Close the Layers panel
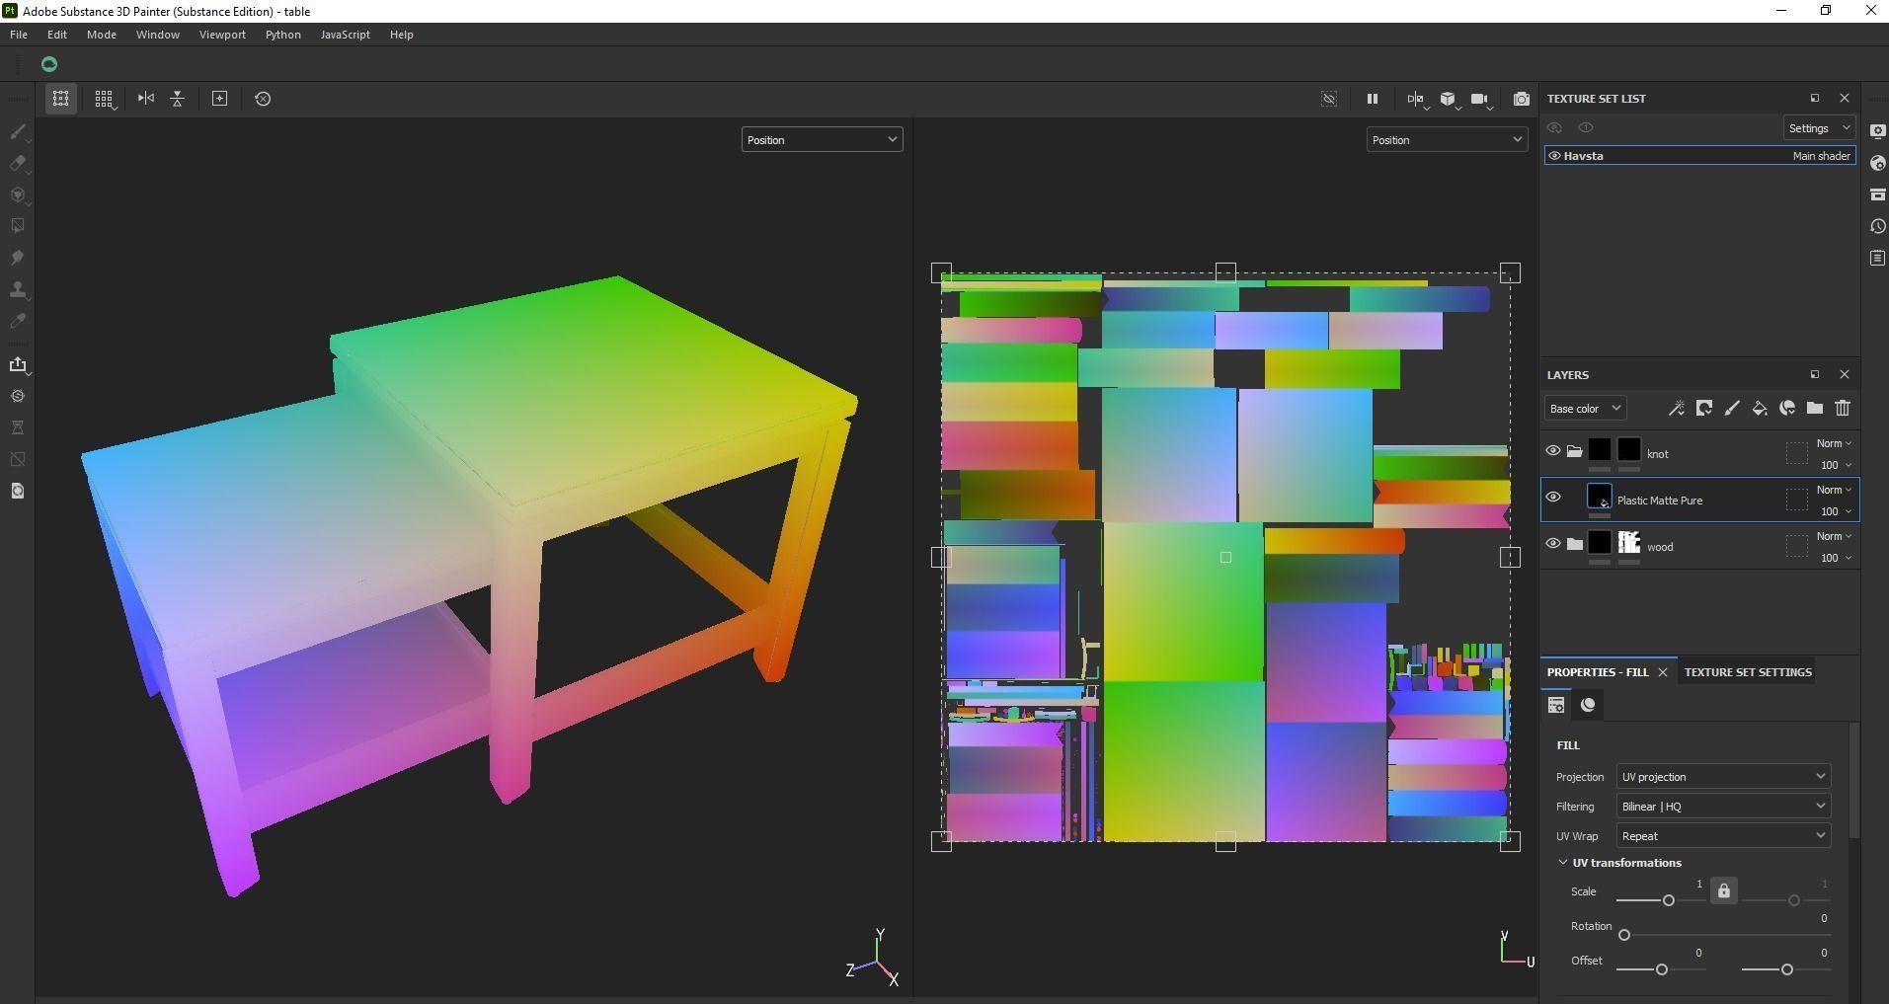1889x1004 pixels. click(x=1845, y=374)
